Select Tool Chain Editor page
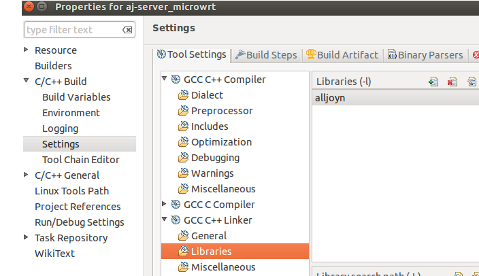 point(81,160)
